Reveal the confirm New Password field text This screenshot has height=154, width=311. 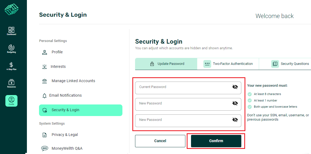pos(235,120)
